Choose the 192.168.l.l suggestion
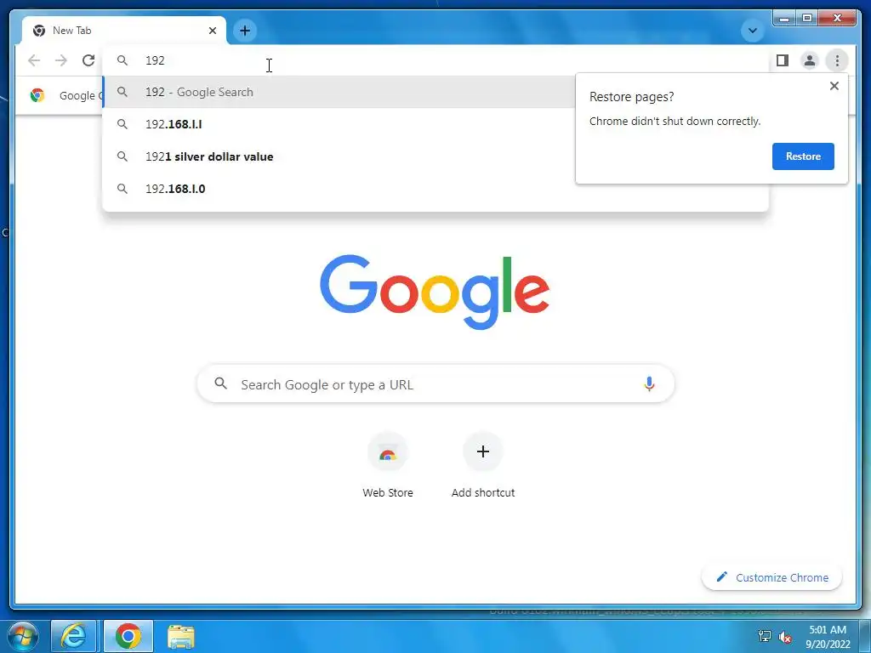The width and height of the screenshot is (871, 653). (339, 124)
